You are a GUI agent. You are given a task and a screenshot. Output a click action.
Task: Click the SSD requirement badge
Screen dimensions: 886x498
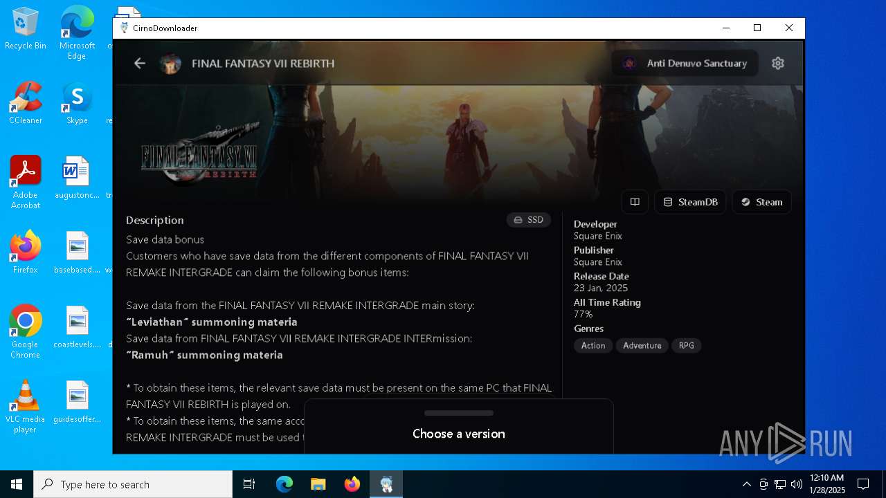529,220
